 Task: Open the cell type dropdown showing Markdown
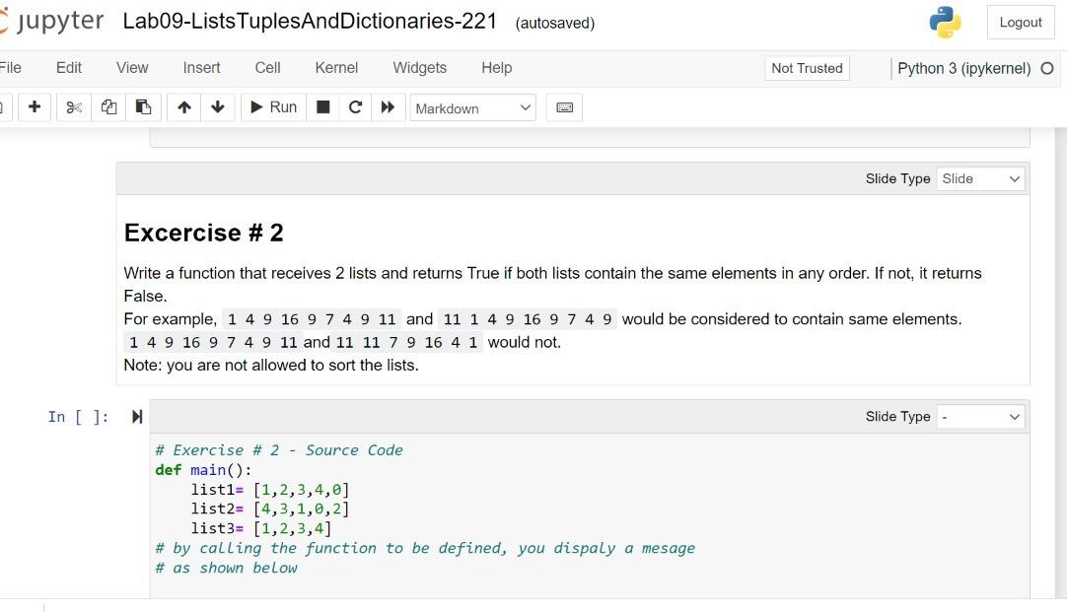472,107
